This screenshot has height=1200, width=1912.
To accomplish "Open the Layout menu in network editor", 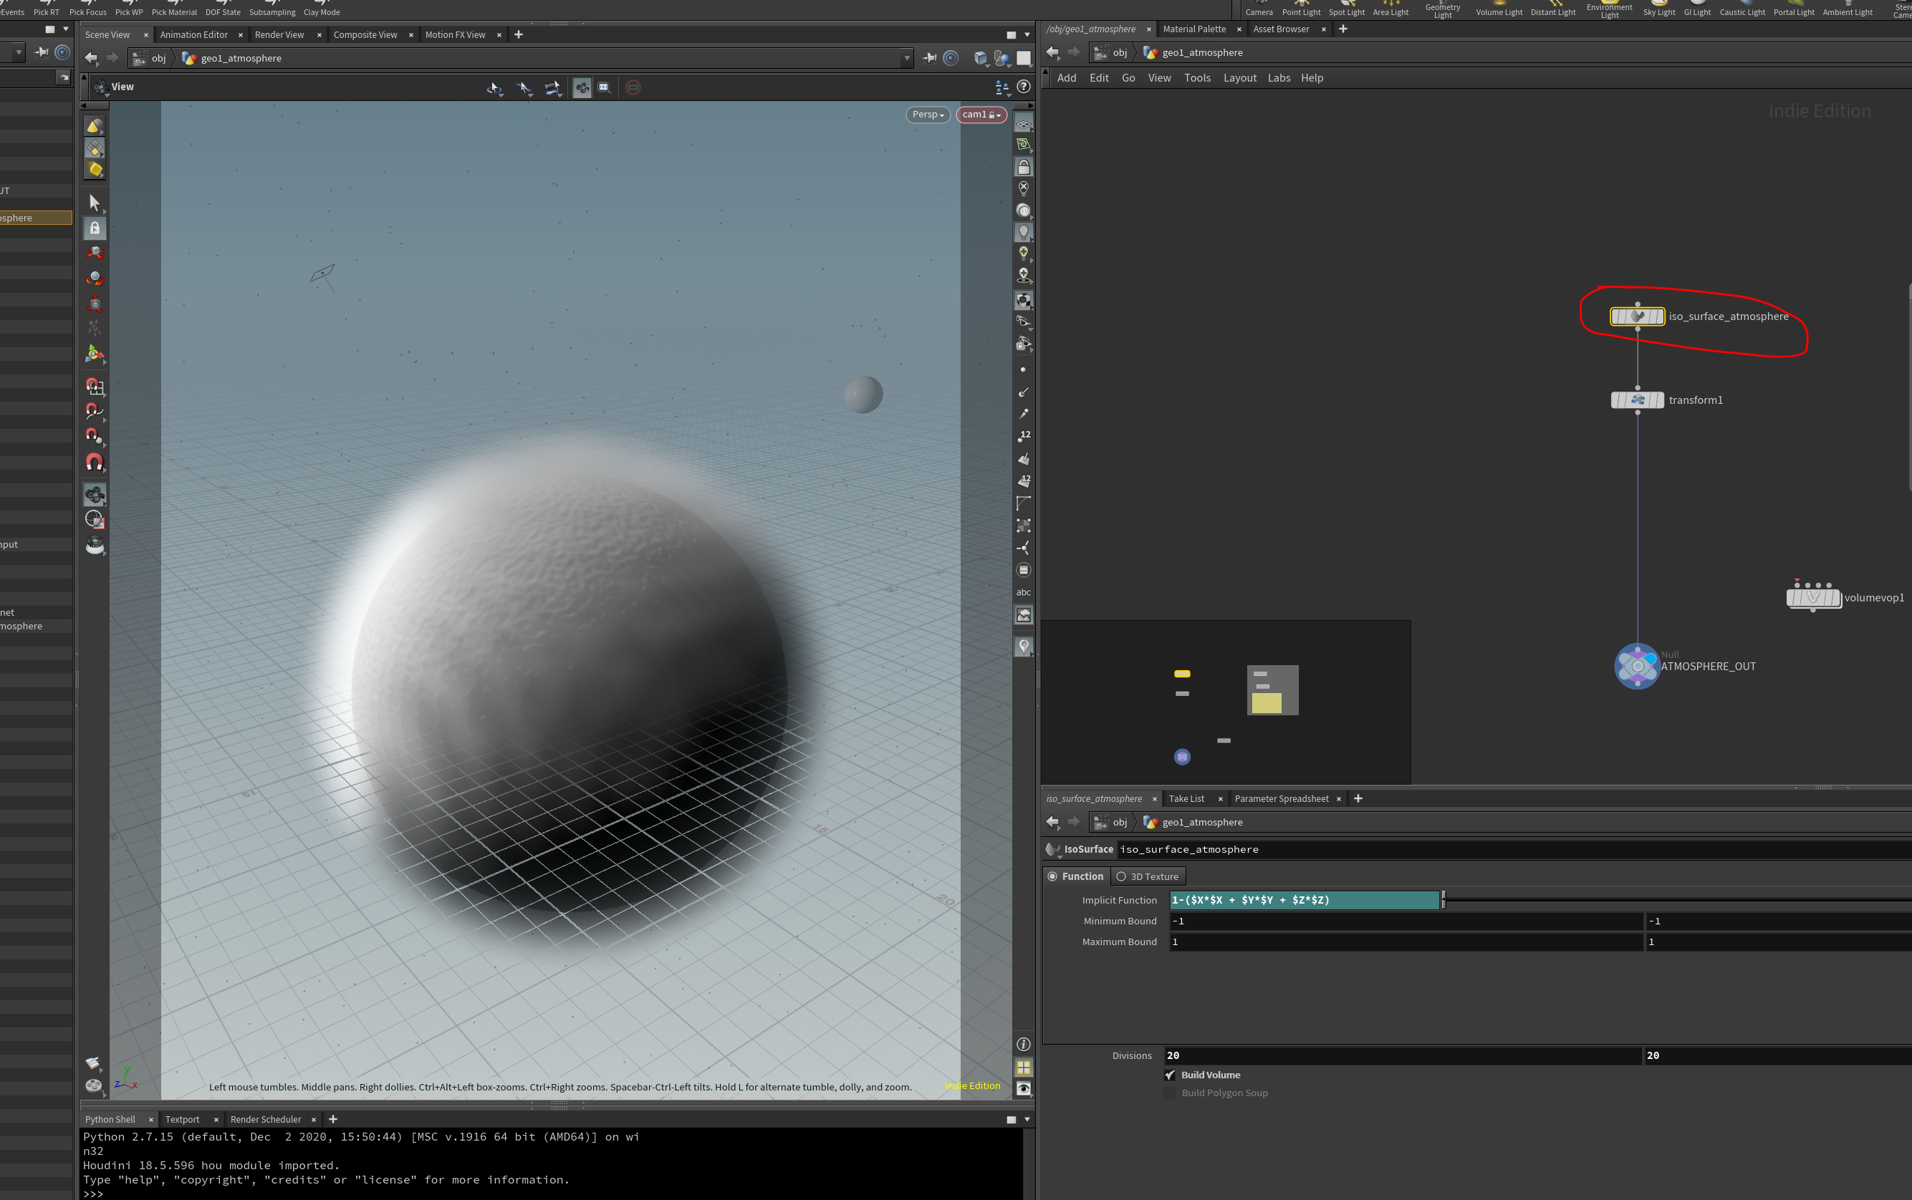I will click(1239, 78).
